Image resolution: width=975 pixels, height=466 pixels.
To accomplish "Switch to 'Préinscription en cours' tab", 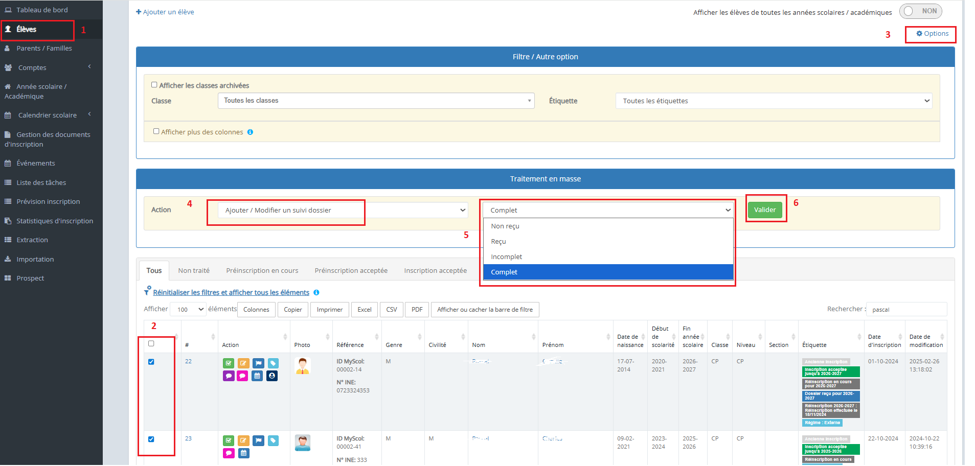I will tap(262, 270).
